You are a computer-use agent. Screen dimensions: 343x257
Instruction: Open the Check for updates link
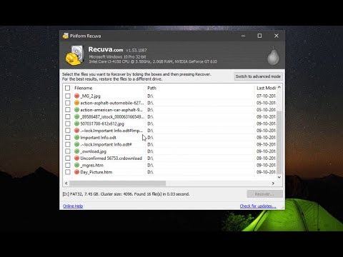(258, 206)
